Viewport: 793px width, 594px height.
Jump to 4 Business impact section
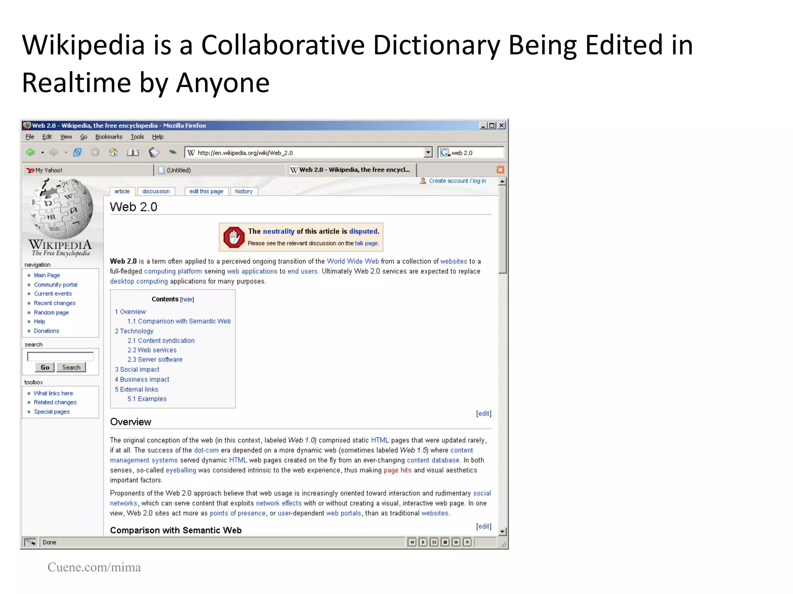pos(142,379)
